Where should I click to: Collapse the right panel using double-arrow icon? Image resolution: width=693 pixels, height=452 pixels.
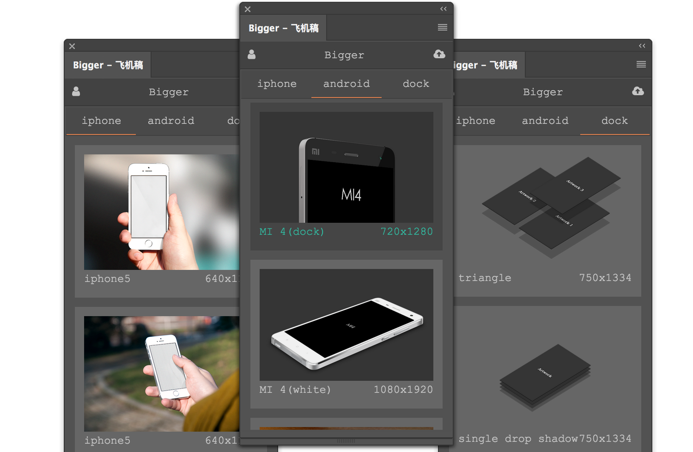pos(642,46)
